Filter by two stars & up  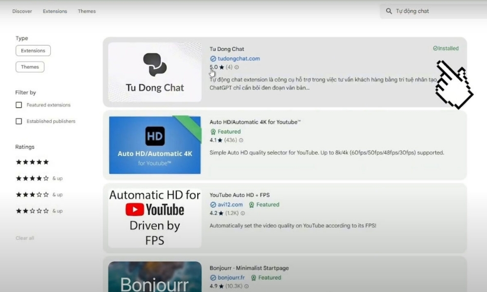point(39,211)
